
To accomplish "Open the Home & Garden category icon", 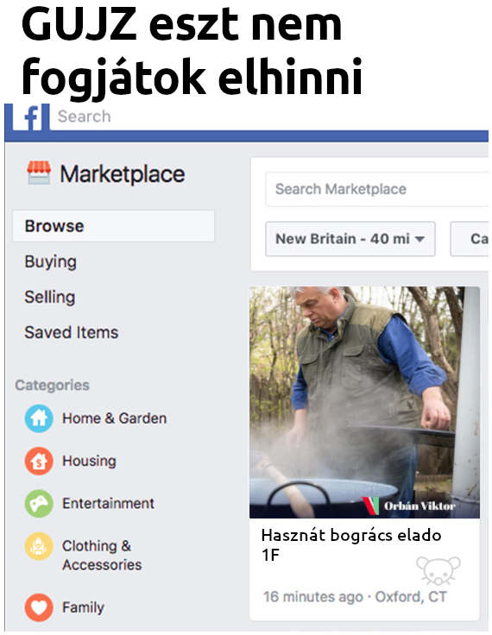I will coord(39,418).
